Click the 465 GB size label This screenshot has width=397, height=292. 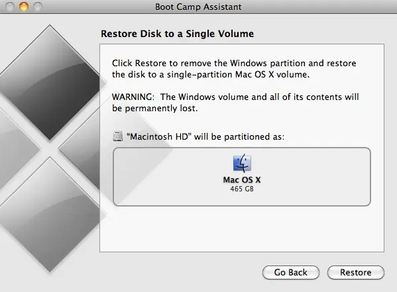[242, 189]
